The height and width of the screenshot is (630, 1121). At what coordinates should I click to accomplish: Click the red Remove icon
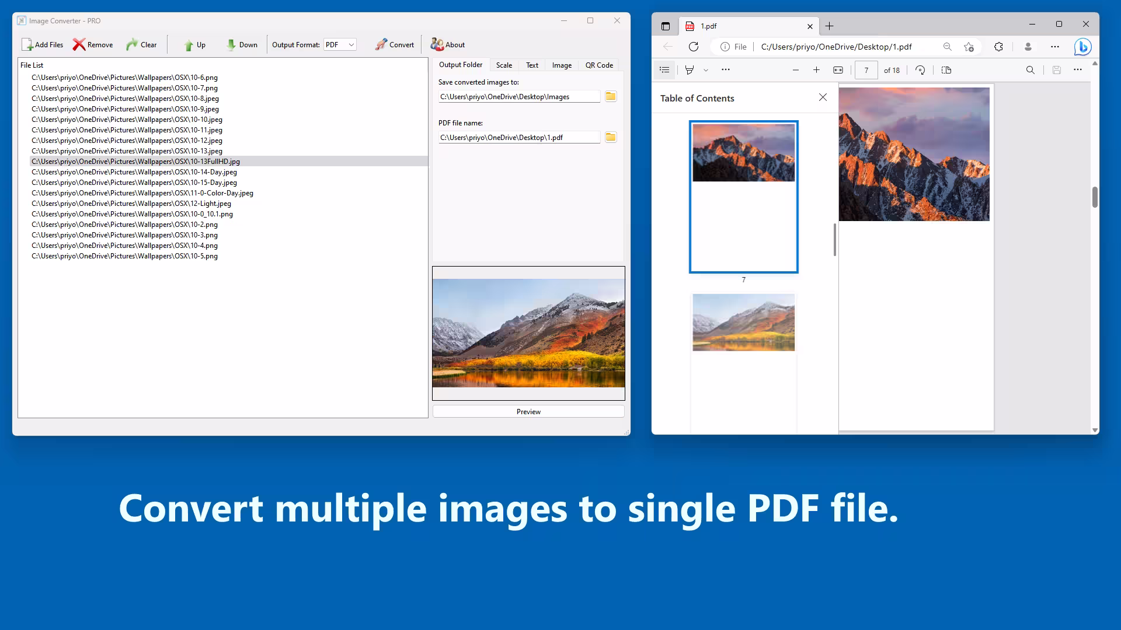[x=79, y=45]
